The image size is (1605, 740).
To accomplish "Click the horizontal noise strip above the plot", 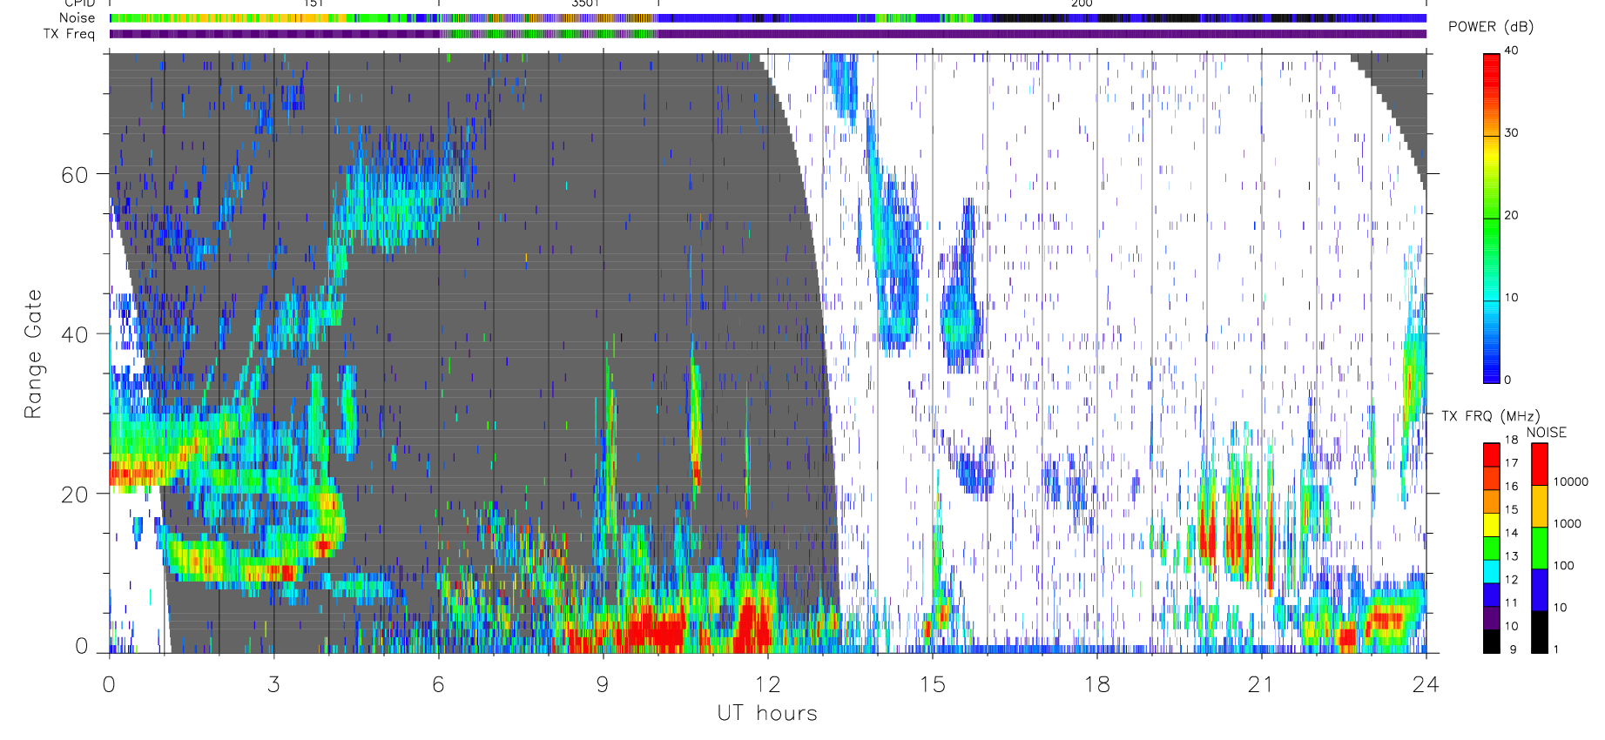I will pyautogui.click(x=768, y=18).
